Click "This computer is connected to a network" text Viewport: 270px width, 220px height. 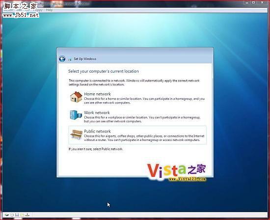pyautogui.click(x=97, y=81)
